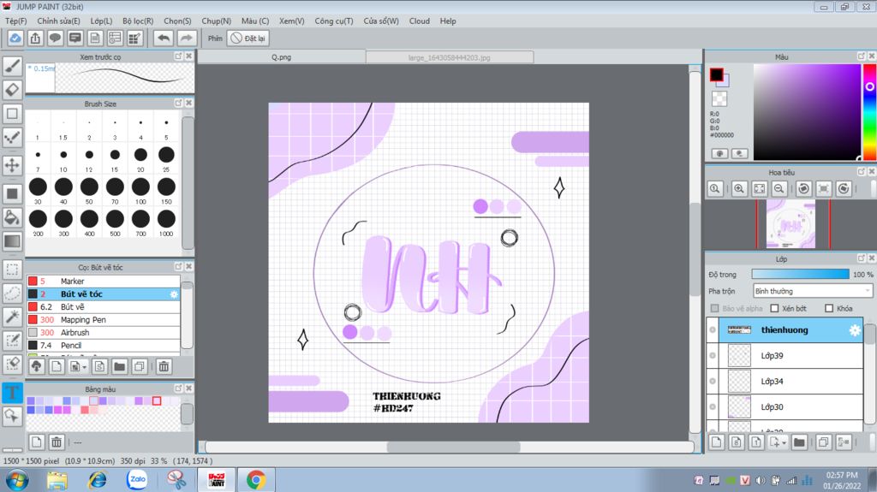Pick a shade in the purple color square

point(807,112)
